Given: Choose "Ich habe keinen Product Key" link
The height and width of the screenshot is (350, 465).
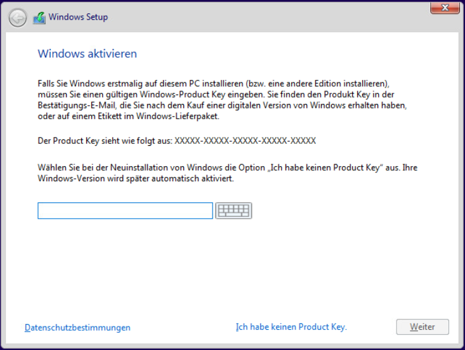Looking at the screenshot, I should [291, 327].
